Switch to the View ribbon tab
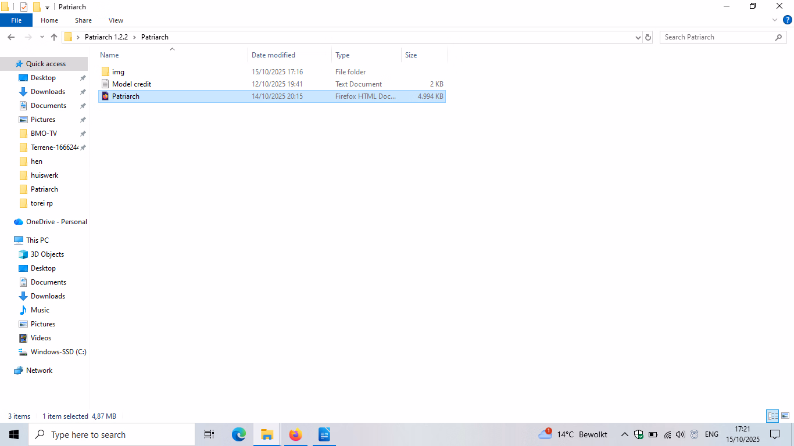 point(116,20)
